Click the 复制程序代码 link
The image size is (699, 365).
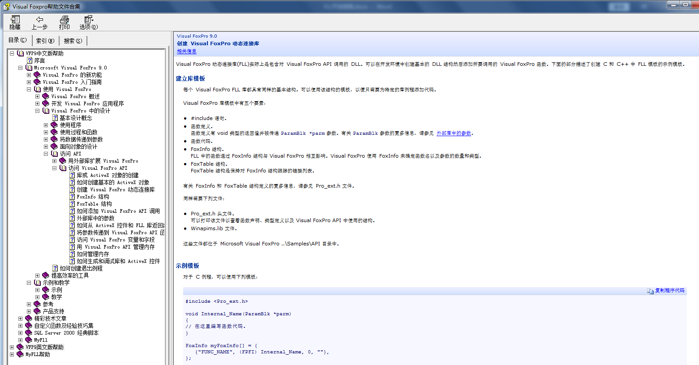click(x=670, y=291)
